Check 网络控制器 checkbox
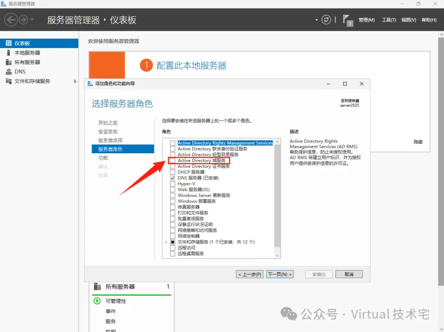Viewport: 444px width, 332px height. [x=172, y=236]
